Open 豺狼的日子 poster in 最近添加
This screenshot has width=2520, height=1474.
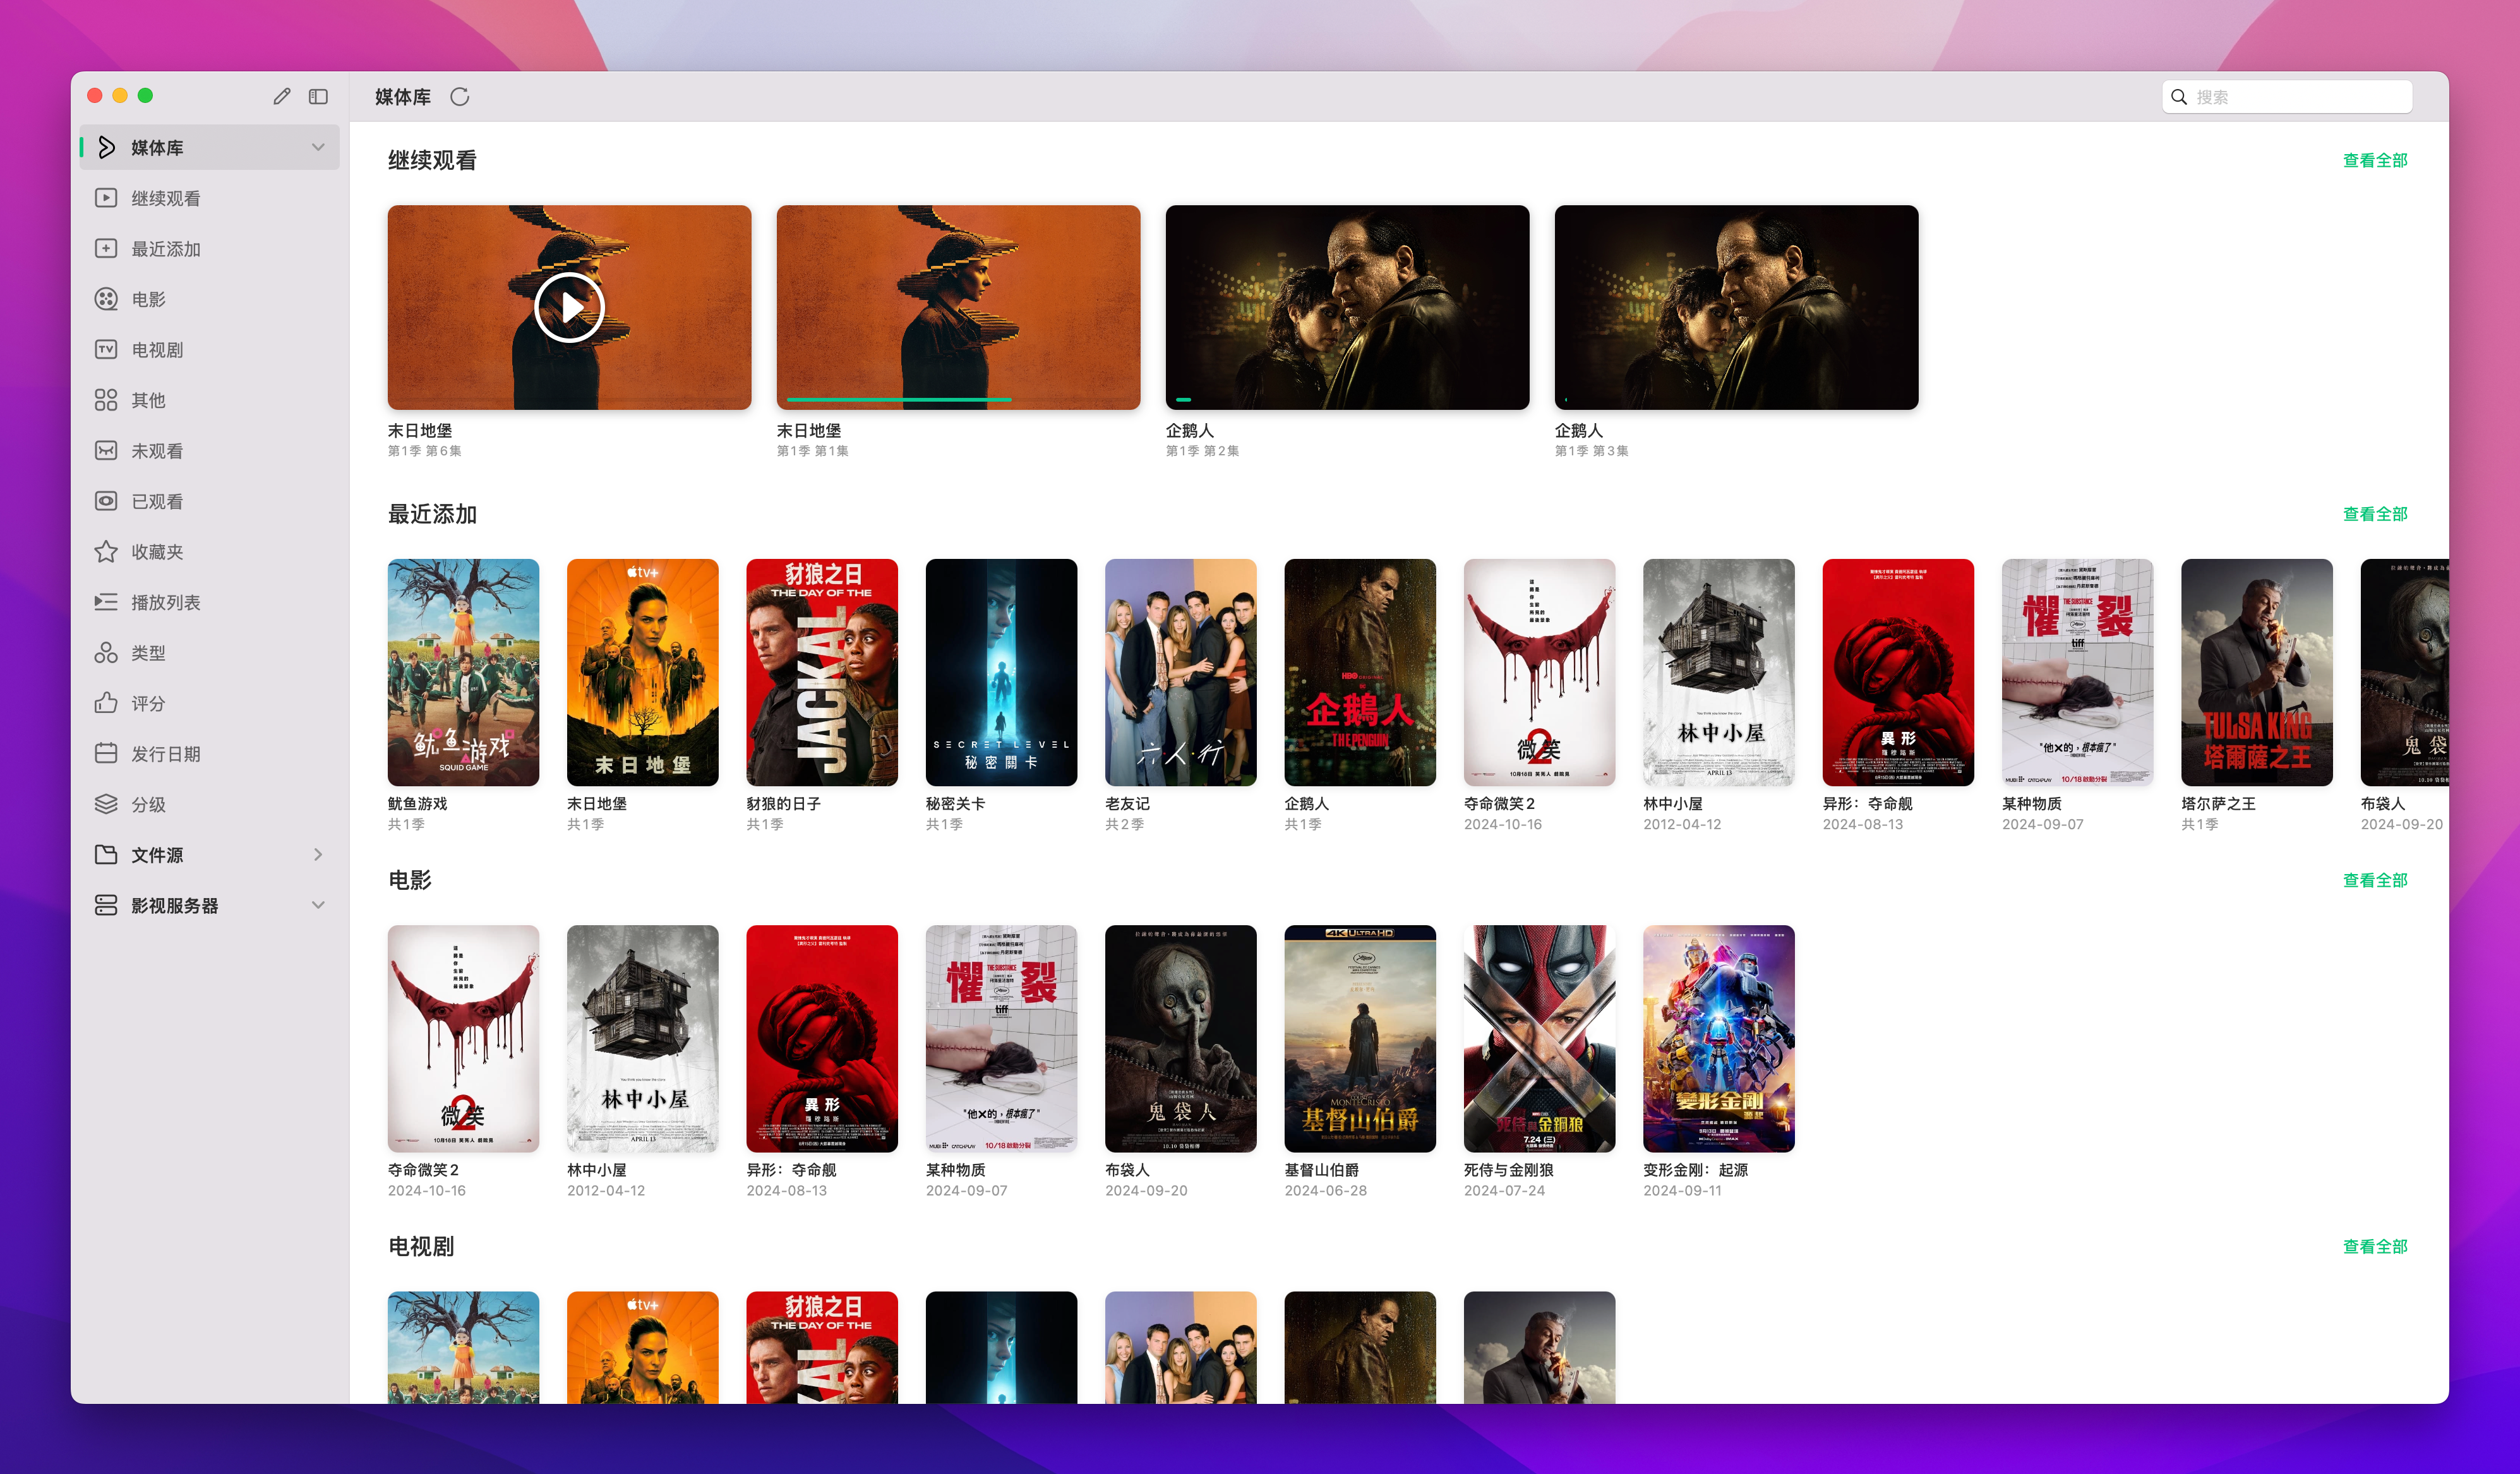point(822,672)
